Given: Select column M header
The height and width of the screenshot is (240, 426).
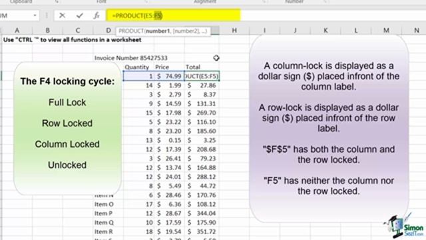Looking at the screenshot, I should [x=386, y=30].
